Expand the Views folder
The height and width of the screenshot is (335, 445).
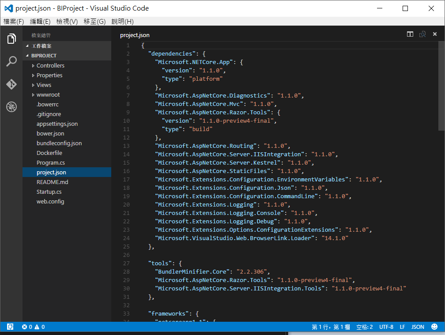point(67,85)
